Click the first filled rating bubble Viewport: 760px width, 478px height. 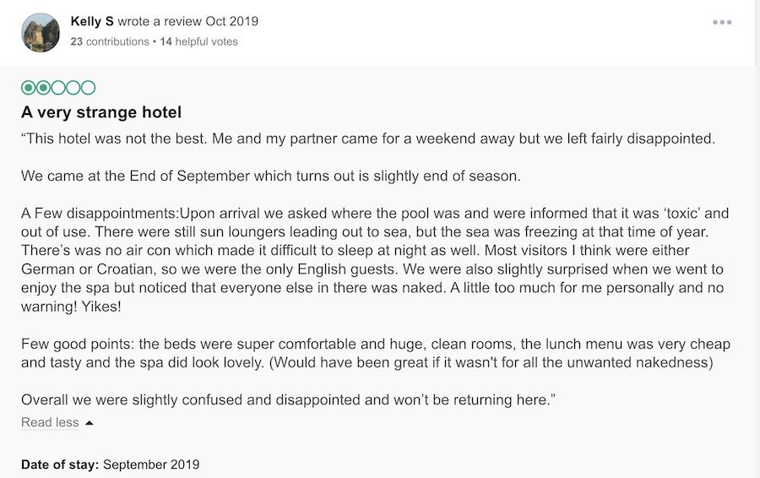[x=28, y=87]
